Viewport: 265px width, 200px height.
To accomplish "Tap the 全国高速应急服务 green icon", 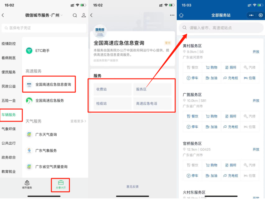I will (29, 101).
